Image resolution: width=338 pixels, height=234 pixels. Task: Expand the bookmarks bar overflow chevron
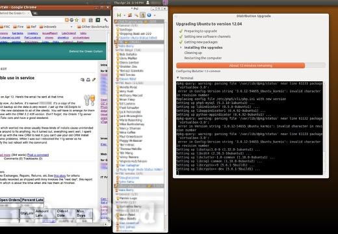pos(71,27)
